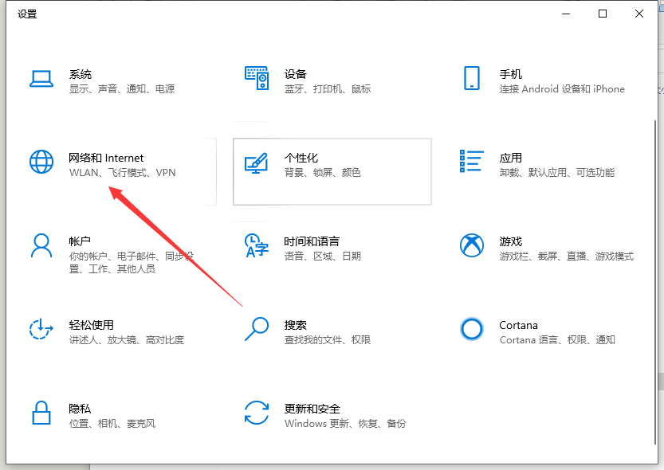Click Update & Security refresh icon

[256, 413]
